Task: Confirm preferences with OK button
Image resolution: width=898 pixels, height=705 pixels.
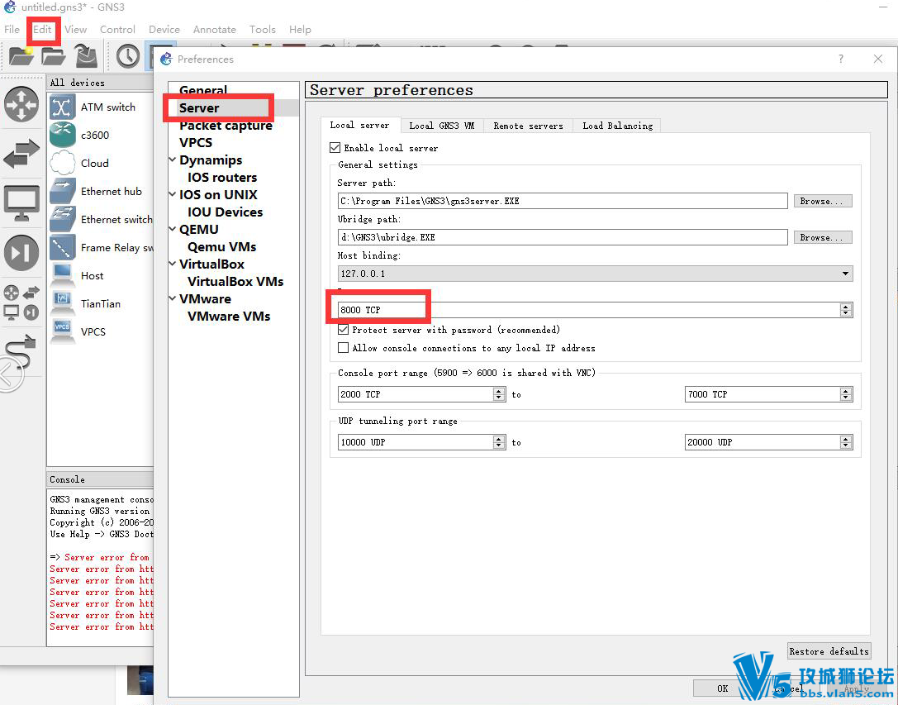Action: pos(722,688)
